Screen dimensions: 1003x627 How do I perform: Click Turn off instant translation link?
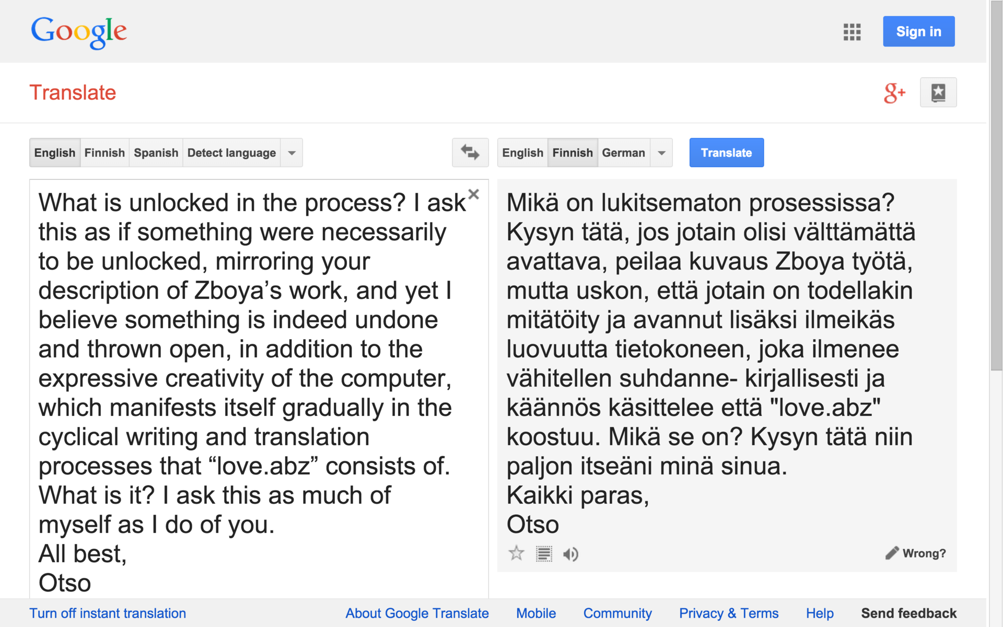[x=108, y=613]
